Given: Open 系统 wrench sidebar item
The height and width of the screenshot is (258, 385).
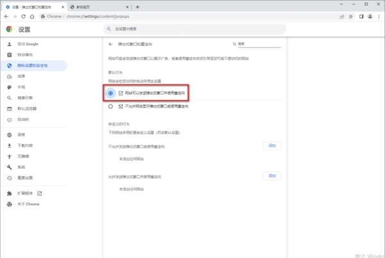Looking at the screenshot, I should click(34, 167).
